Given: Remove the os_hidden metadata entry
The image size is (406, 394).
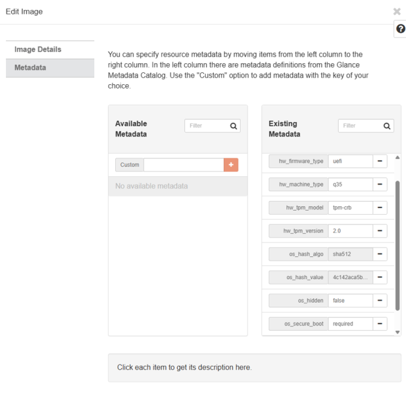Looking at the screenshot, I should pos(380,300).
